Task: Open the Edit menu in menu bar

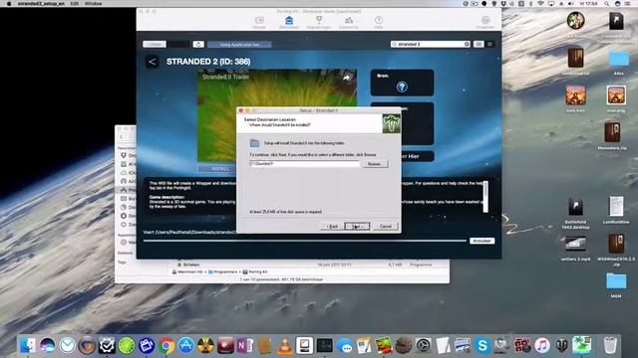Action: 75,3
